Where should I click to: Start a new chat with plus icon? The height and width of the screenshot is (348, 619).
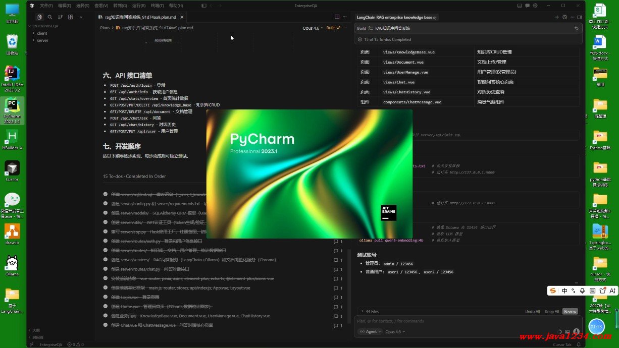pyautogui.click(x=557, y=17)
